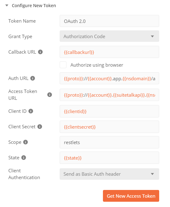Click the Callback URL info icon

point(40,52)
